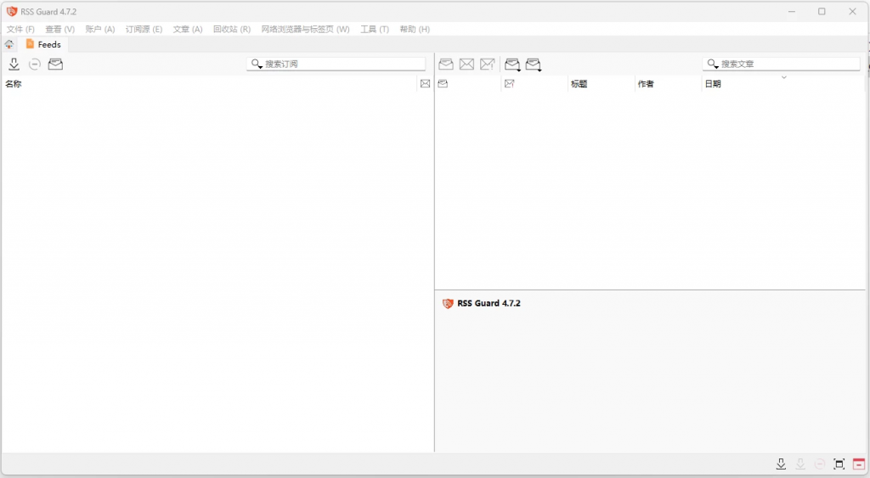This screenshot has height=478, width=870.
Task: Click the home cloud icon left of Feeds tab
Action: tap(9, 44)
